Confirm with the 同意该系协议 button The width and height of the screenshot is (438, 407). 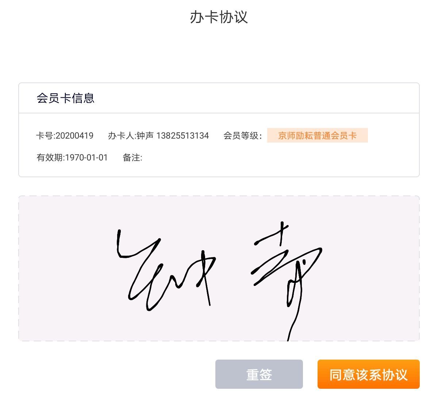click(x=368, y=374)
